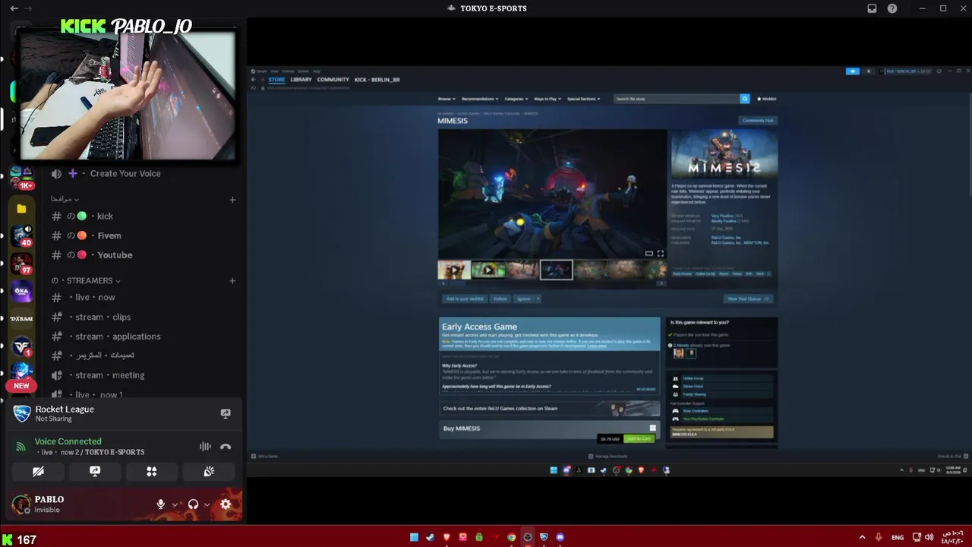The width and height of the screenshot is (972, 547).
Task: Share your screen in voice panel
Action: point(95,472)
